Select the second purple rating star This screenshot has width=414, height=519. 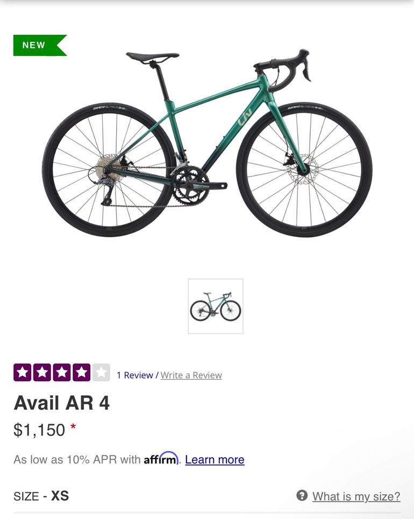click(x=42, y=373)
